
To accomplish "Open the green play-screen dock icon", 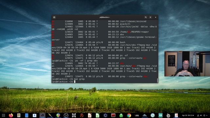I will [x=160, y=115].
